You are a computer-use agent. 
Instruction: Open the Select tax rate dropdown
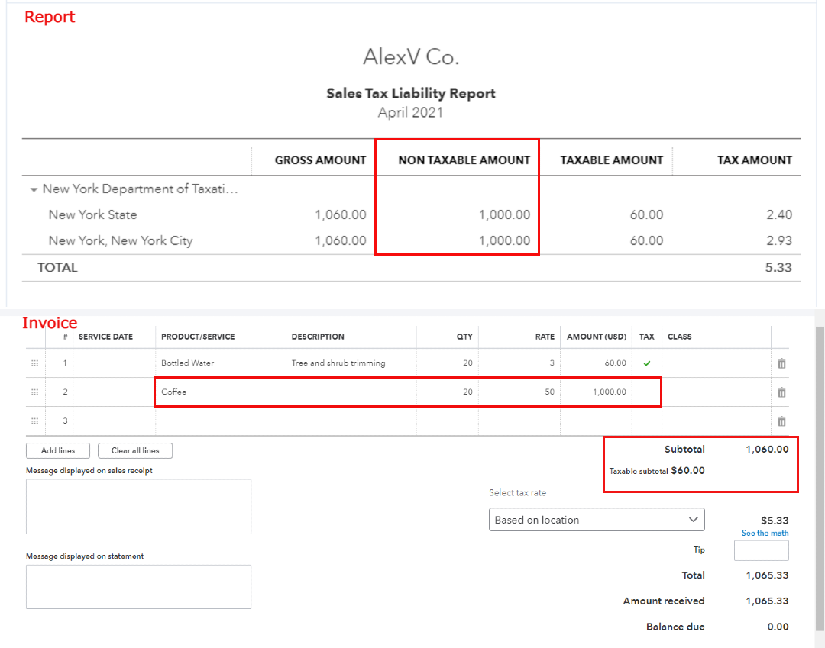597,520
